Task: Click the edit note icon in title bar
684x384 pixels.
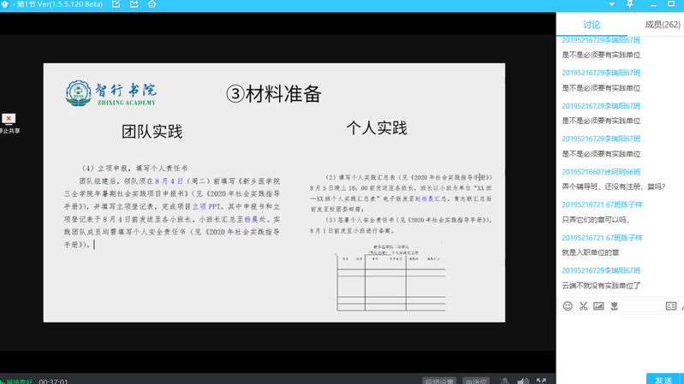Action: [x=116, y=5]
